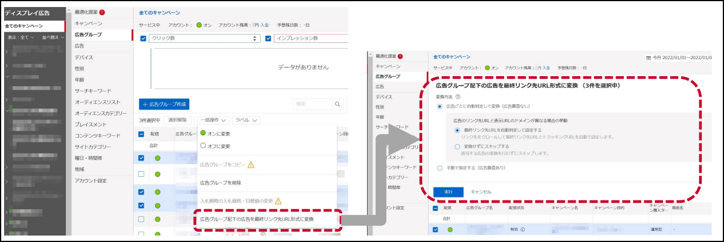
Task: Click the help icon beside 変換方法
Action: [x=457, y=96]
